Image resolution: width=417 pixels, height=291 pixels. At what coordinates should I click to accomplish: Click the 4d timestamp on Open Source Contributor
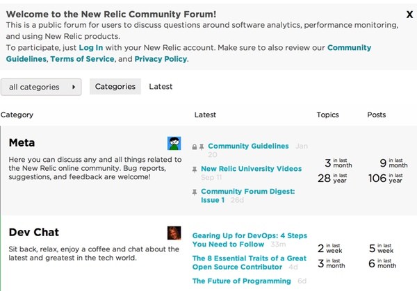[293, 267]
